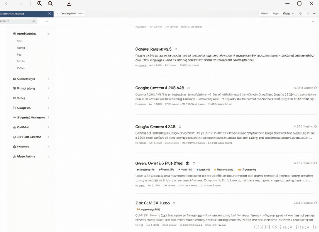Open the Google: Gemma 4 26B A4B model
Image resolution: width=319 pixels, height=232 pixels.
pos(160,88)
